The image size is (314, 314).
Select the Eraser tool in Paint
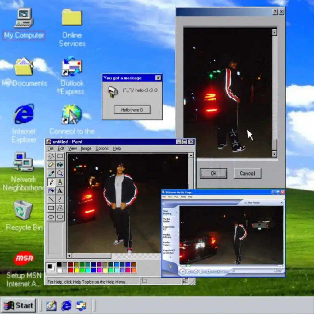51,165
